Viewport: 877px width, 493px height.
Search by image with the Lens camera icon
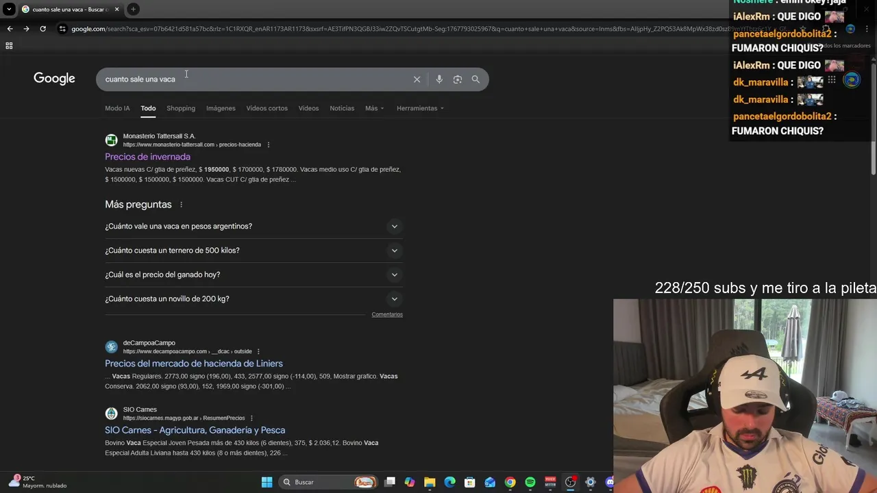[x=458, y=79]
